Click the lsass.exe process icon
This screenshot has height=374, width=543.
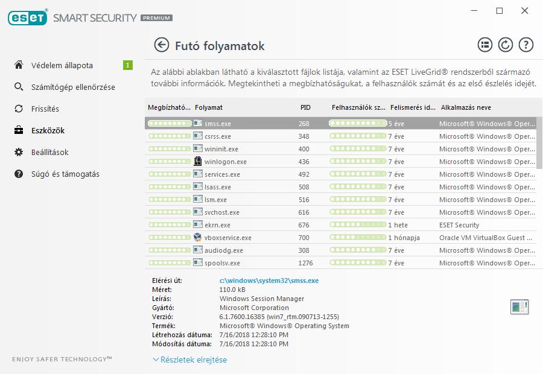pos(198,186)
